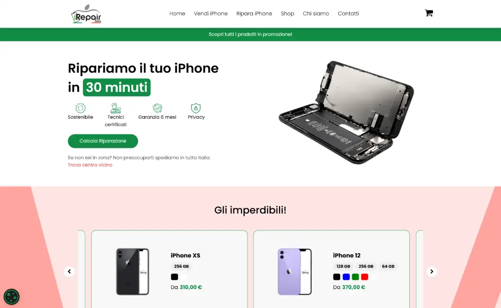Advance carousel with right arrow
This screenshot has width=501, height=308.
(432, 271)
